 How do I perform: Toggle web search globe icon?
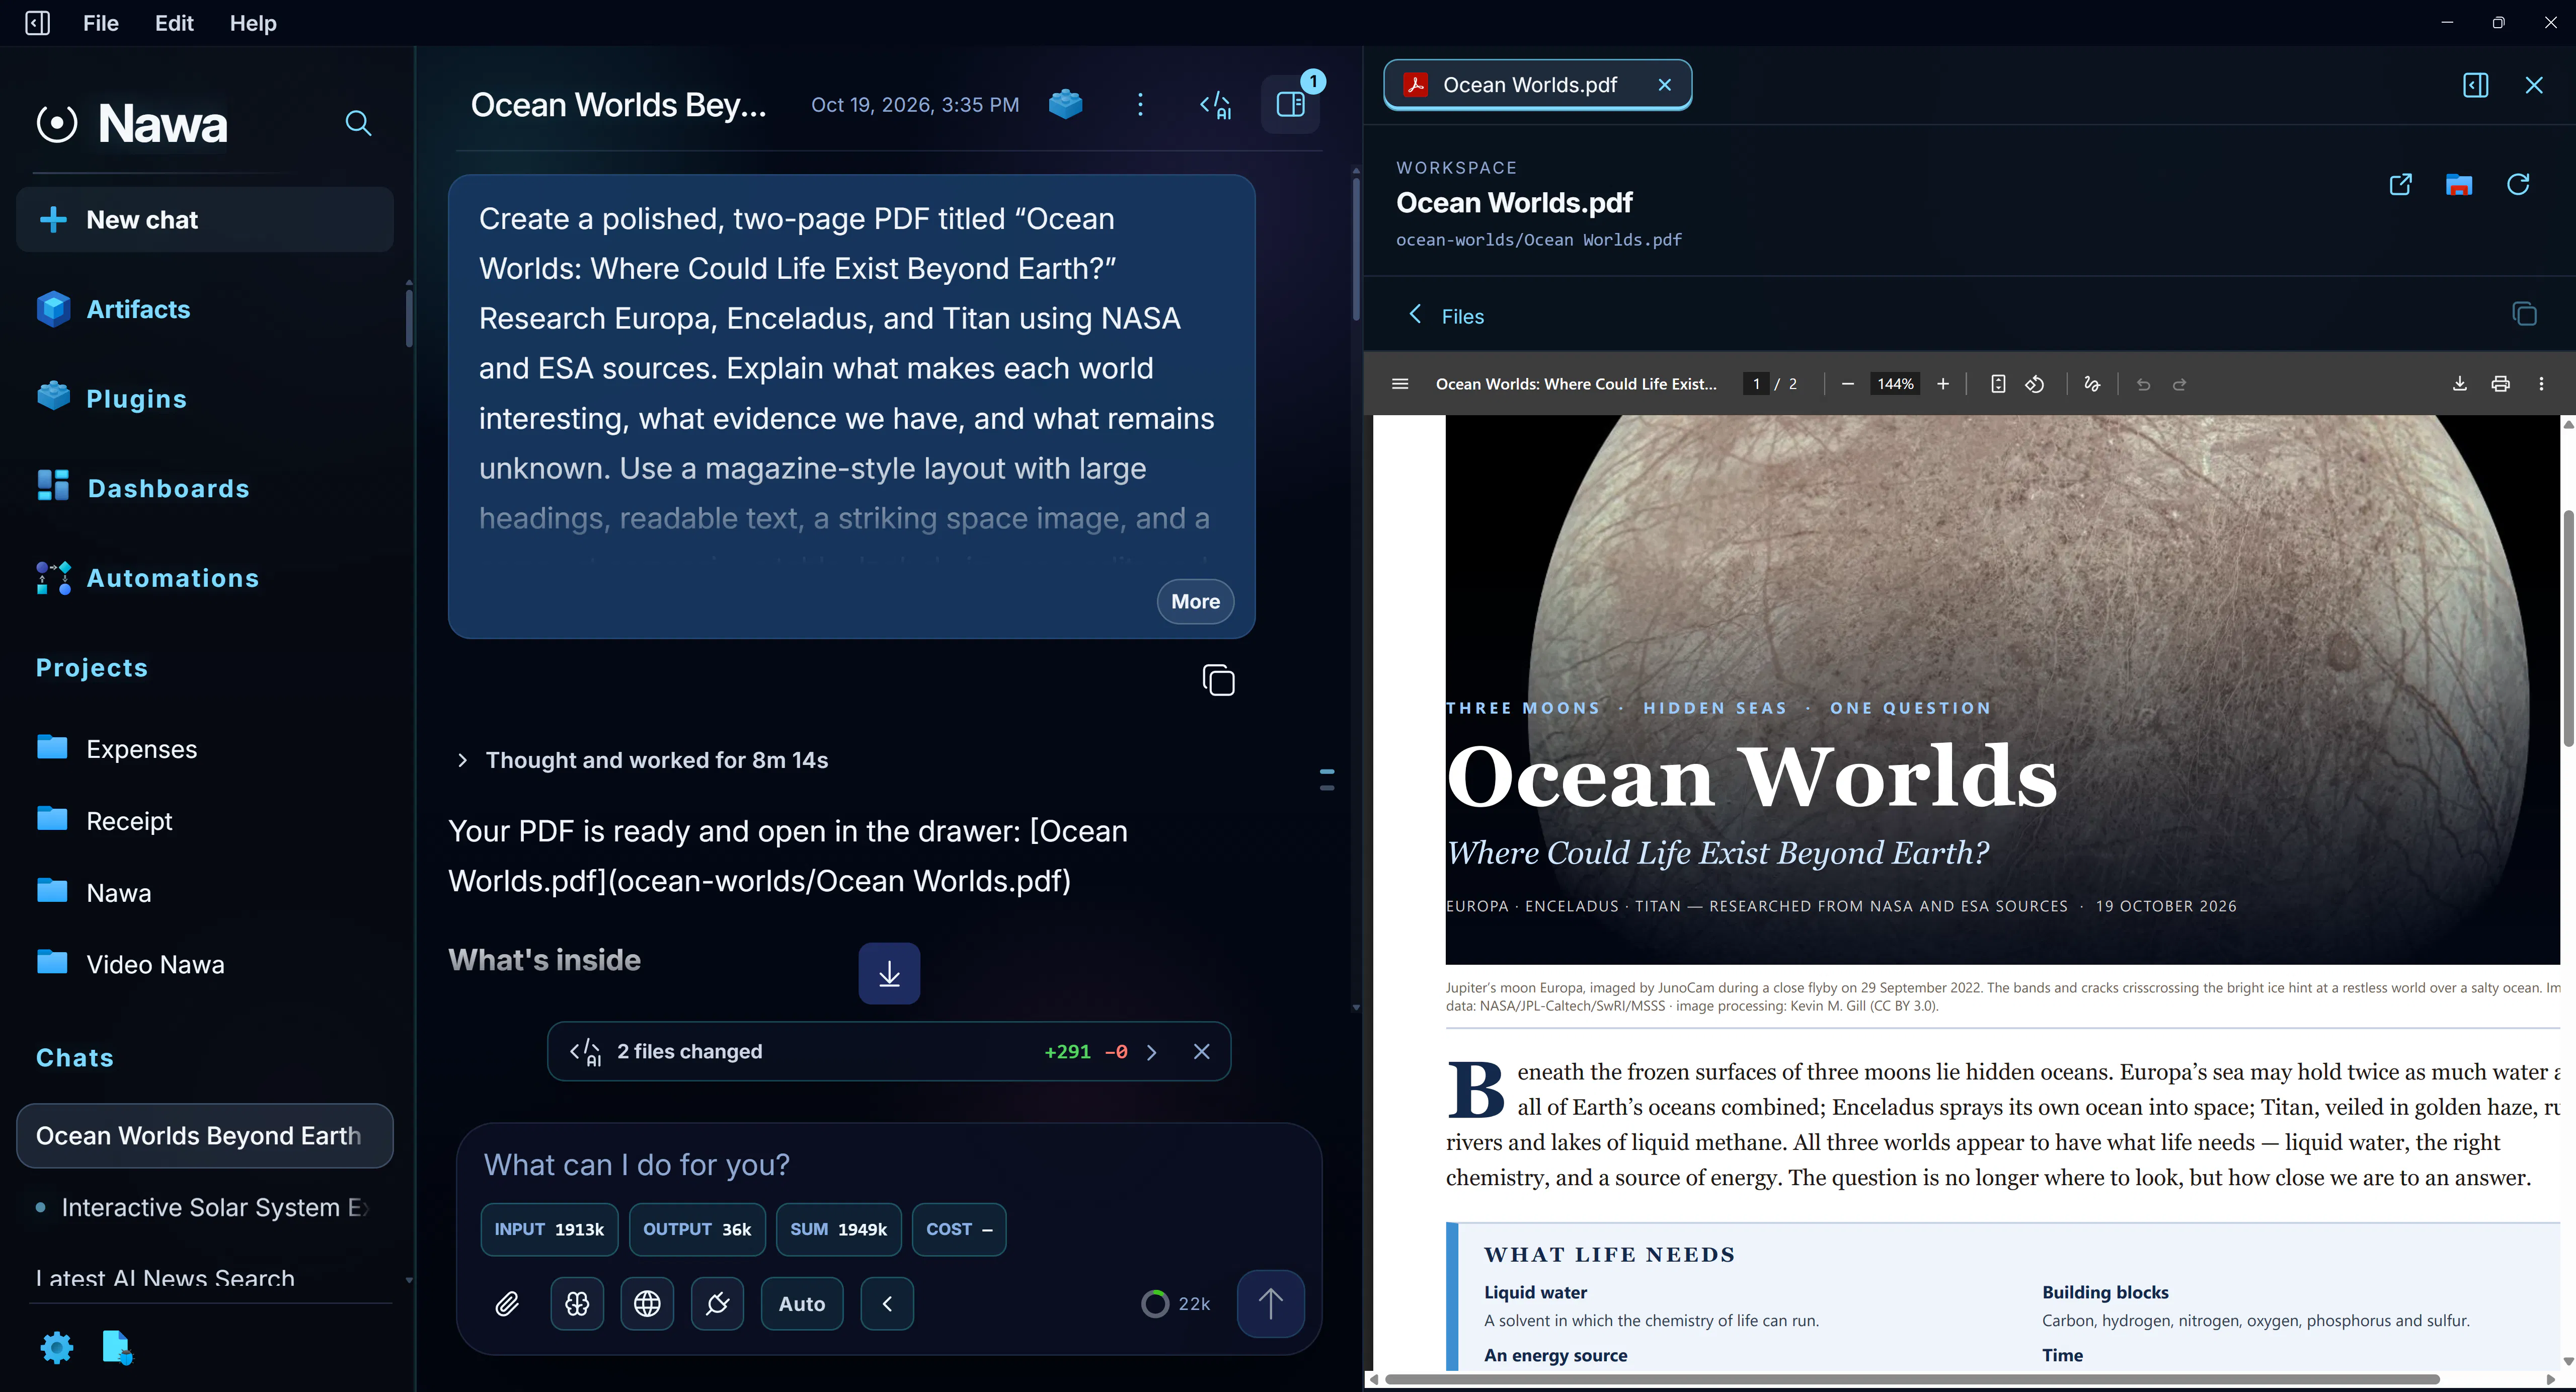tap(647, 1304)
